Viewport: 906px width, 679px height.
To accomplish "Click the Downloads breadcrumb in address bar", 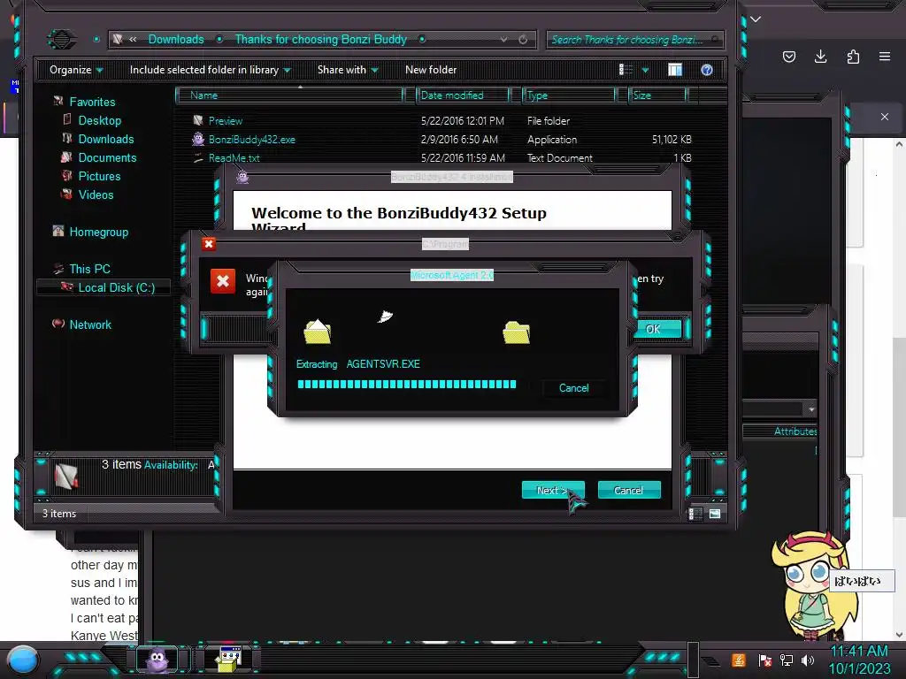I will [176, 39].
